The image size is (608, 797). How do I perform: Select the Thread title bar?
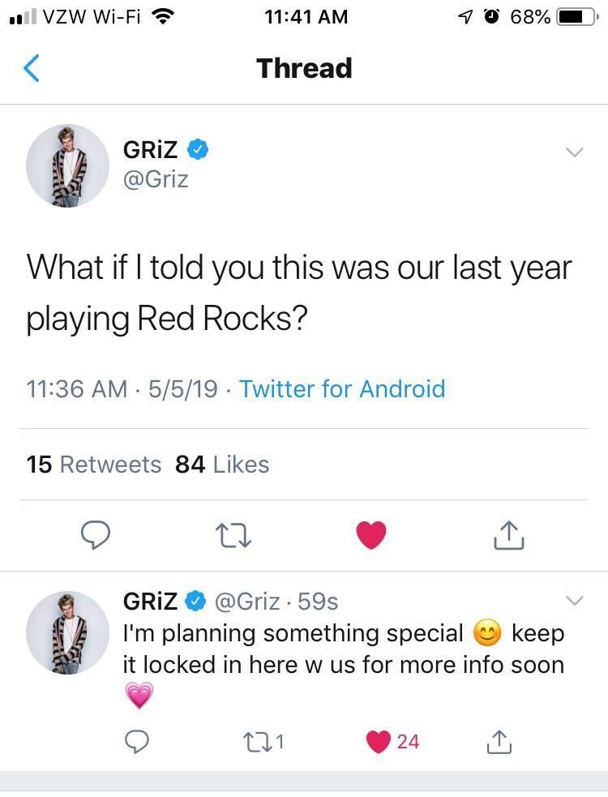point(304,68)
